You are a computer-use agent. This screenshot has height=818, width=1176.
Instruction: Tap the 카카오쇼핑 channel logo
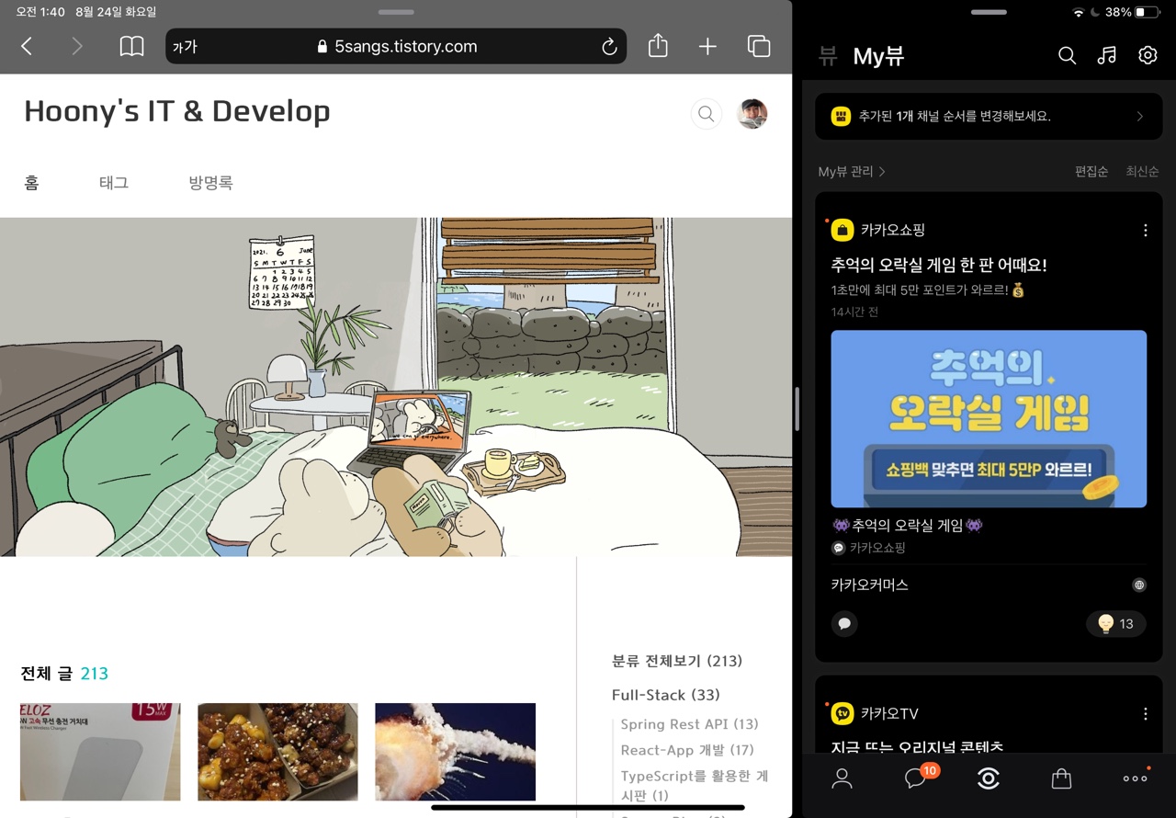(842, 231)
